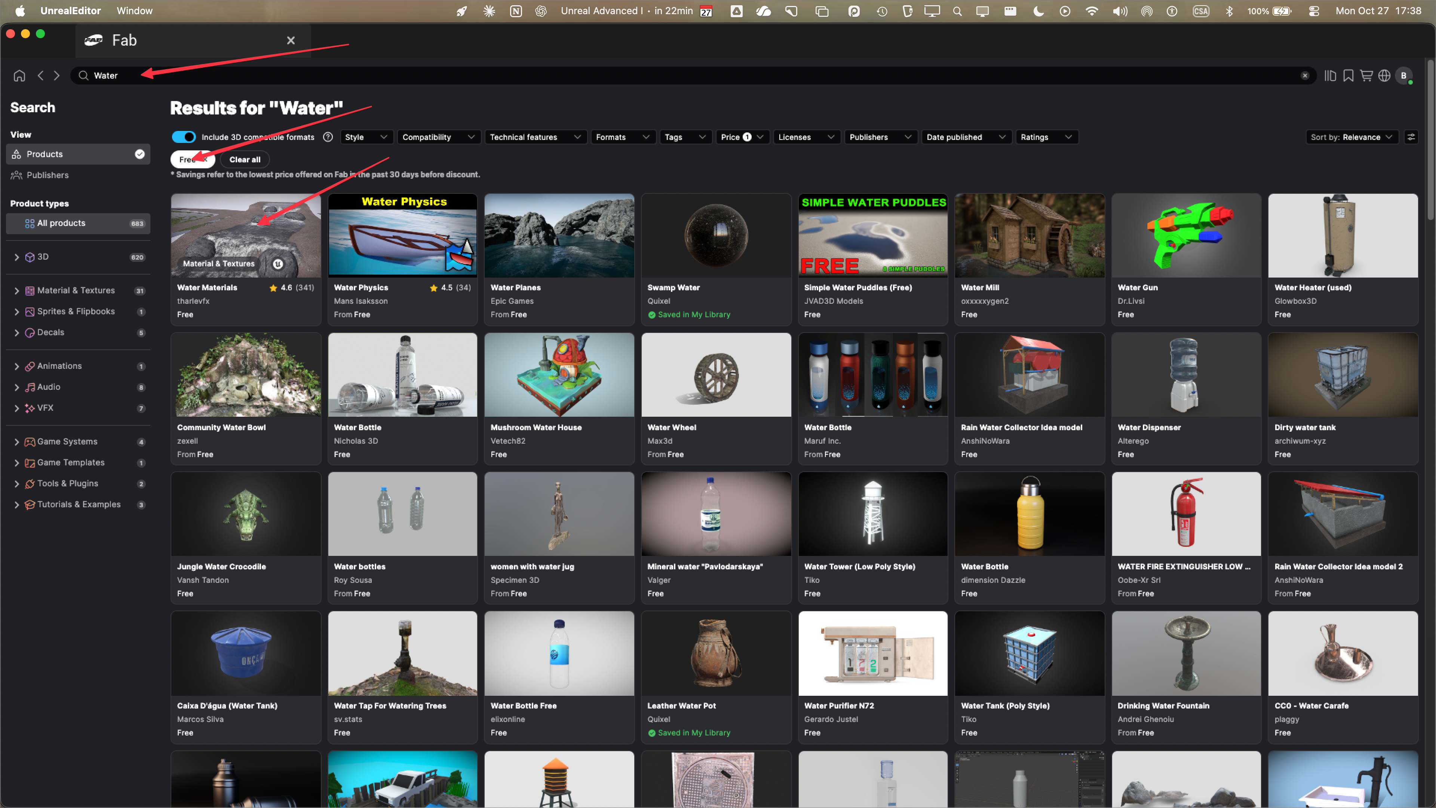Open the Ratings filter dropdown
This screenshot has height=808, width=1436.
[x=1046, y=137]
